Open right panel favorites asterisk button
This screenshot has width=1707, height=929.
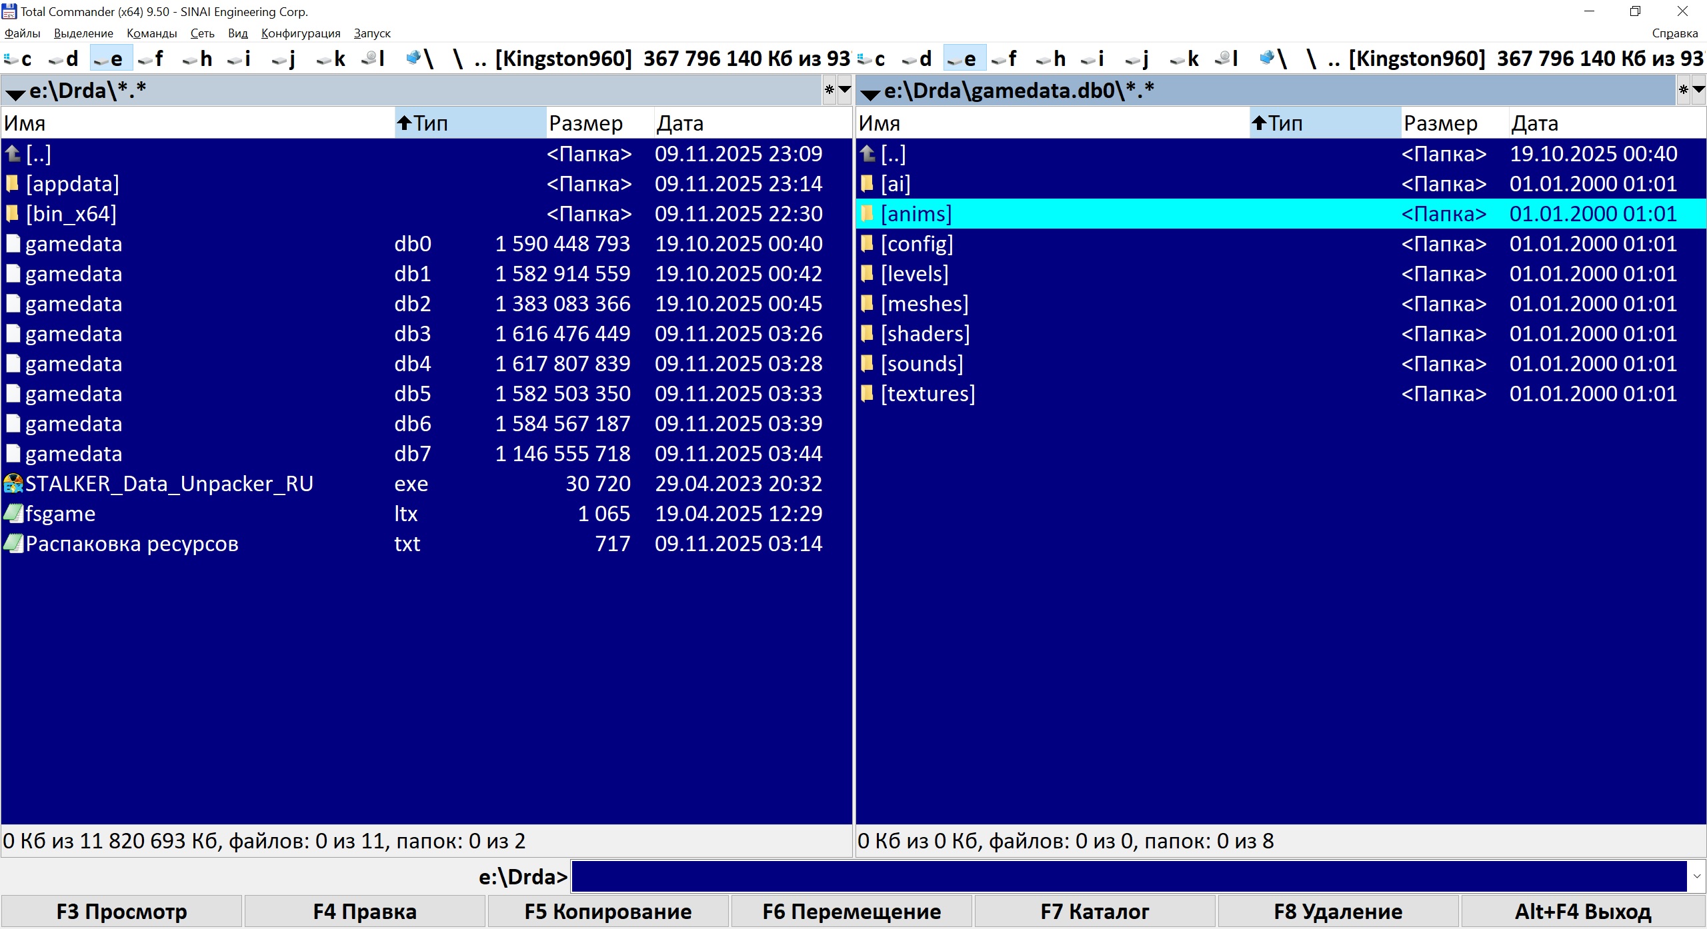point(1683,89)
